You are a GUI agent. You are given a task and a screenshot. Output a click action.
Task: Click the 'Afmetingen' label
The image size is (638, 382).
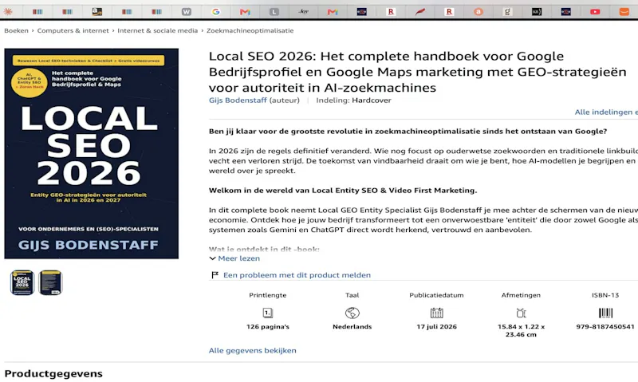click(x=521, y=295)
